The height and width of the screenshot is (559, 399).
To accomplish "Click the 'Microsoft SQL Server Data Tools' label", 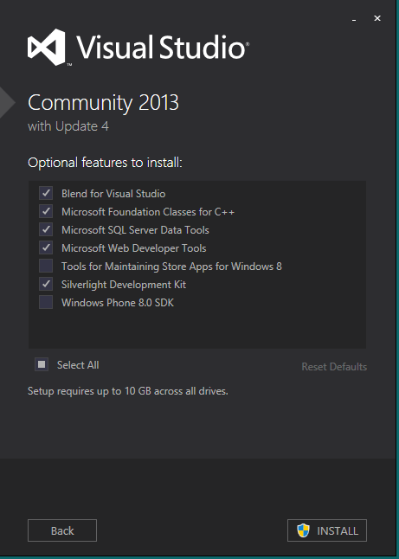I will pos(135,230).
